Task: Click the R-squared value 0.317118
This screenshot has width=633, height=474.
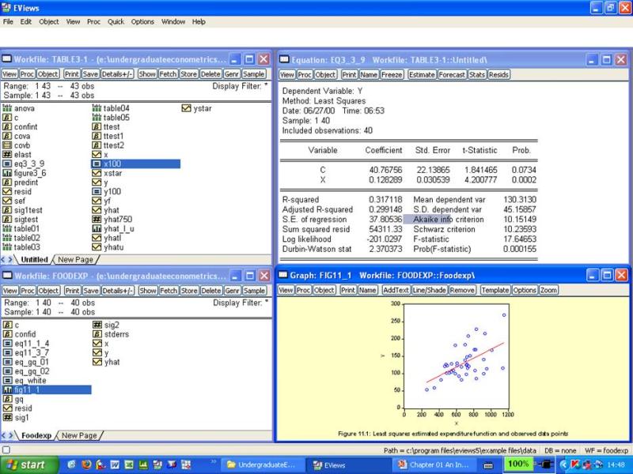Action: 385,200
